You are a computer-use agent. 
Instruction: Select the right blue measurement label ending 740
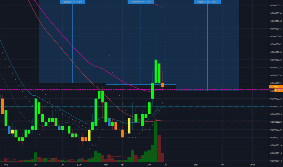[208, 2]
